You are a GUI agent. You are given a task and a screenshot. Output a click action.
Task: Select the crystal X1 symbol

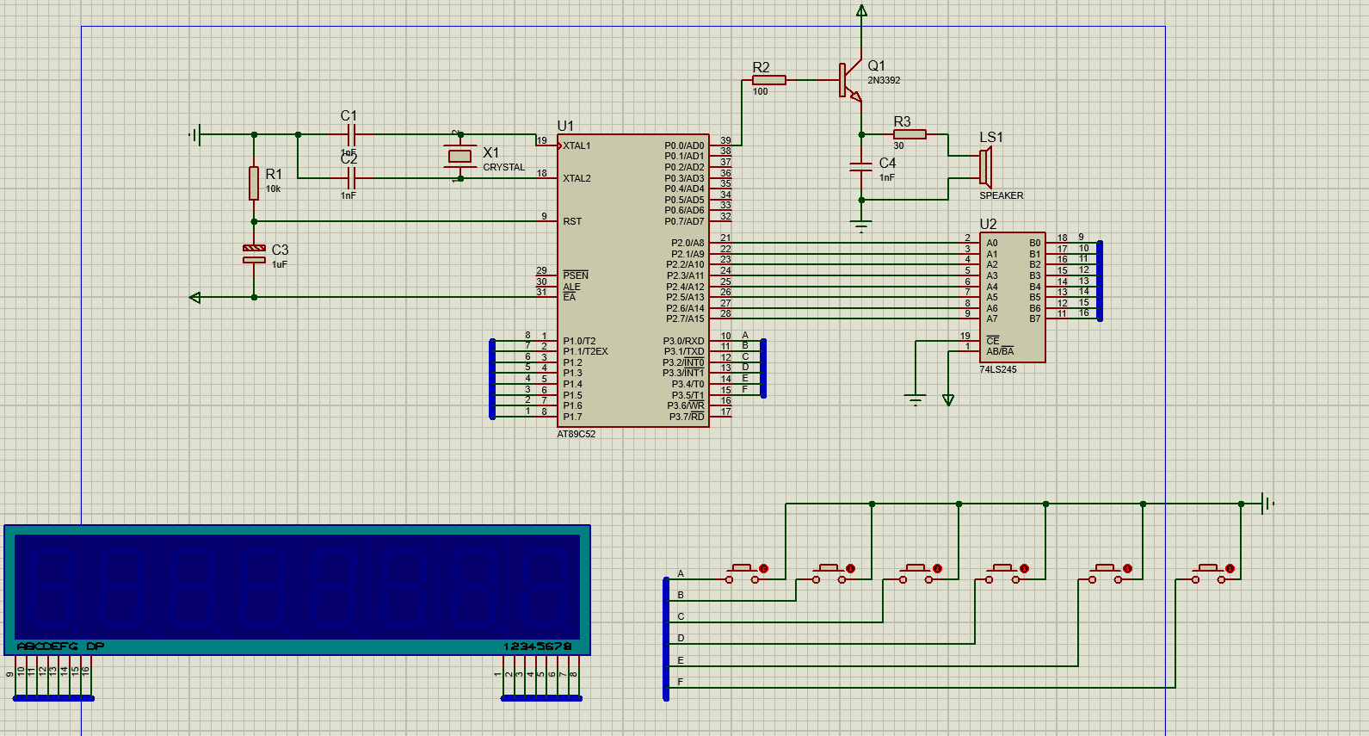tap(460, 156)
